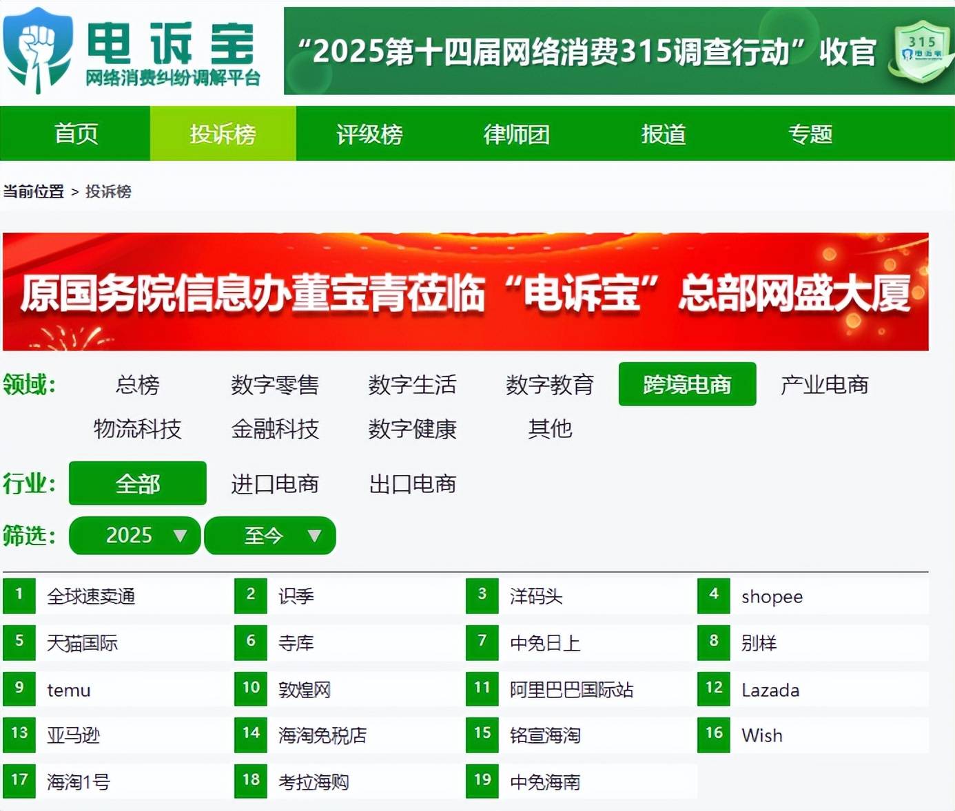Open the temu complaint listing

click(x=69, y=690)
